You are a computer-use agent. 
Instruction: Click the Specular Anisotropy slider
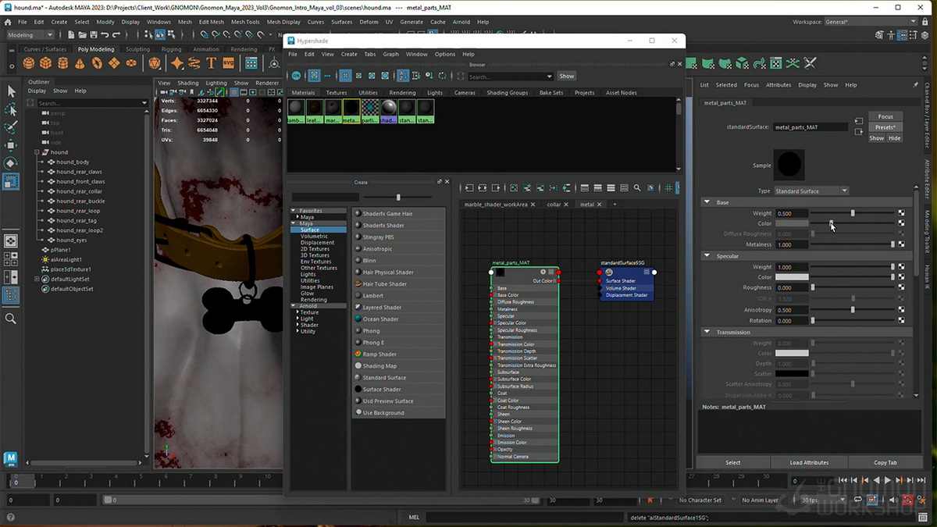click(853, 309)
